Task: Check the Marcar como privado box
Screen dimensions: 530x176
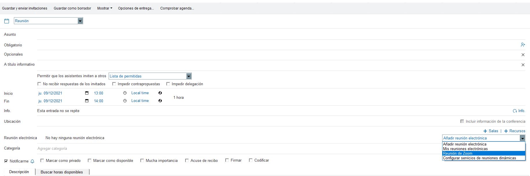Action: pos(42,160)
